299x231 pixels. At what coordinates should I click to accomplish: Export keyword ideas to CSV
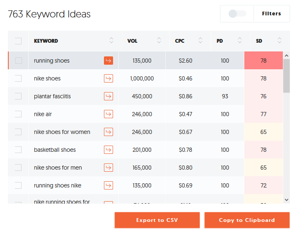(x=157, y=220)
